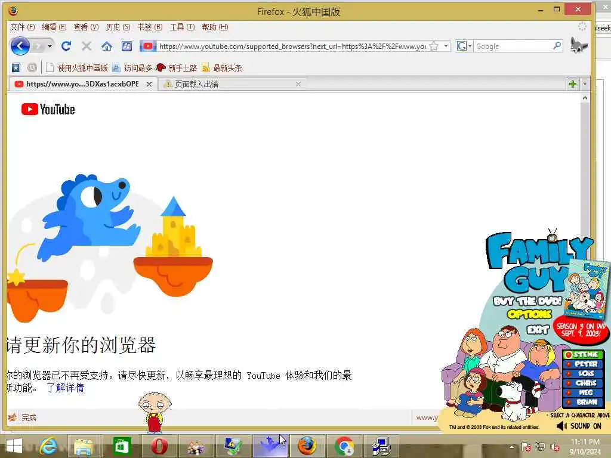Open the list-all-tabs dropdown arrow
Viewport: 611px width, 458px height.
click(585, 83)
